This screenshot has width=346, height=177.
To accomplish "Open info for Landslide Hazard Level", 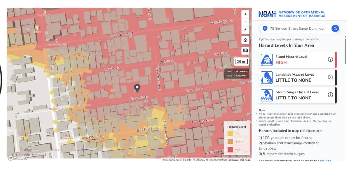I will [330, 77].
